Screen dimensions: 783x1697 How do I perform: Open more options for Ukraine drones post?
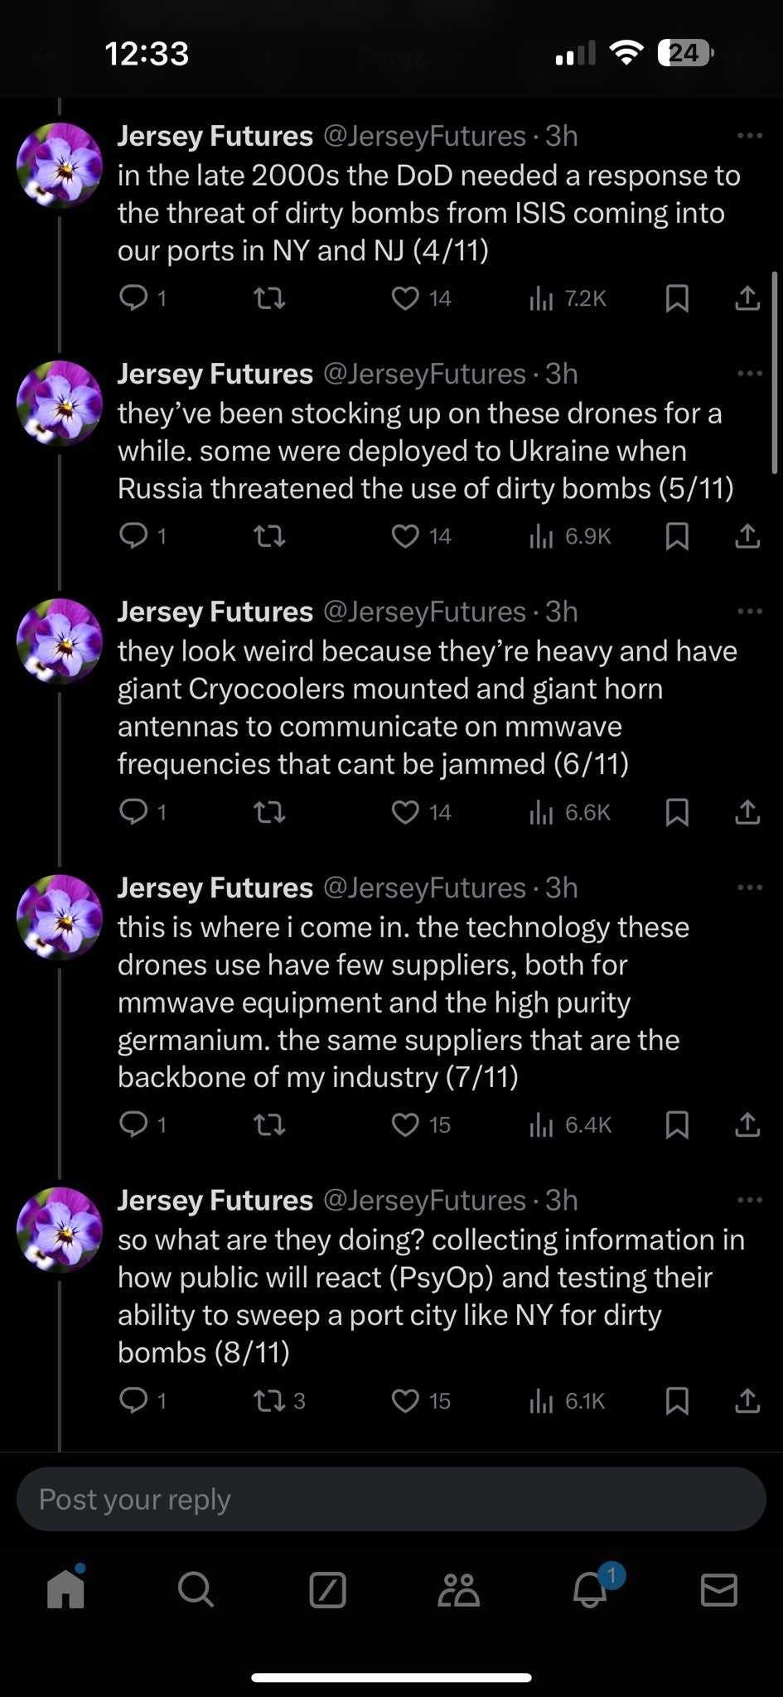click(x=748, y=374)
